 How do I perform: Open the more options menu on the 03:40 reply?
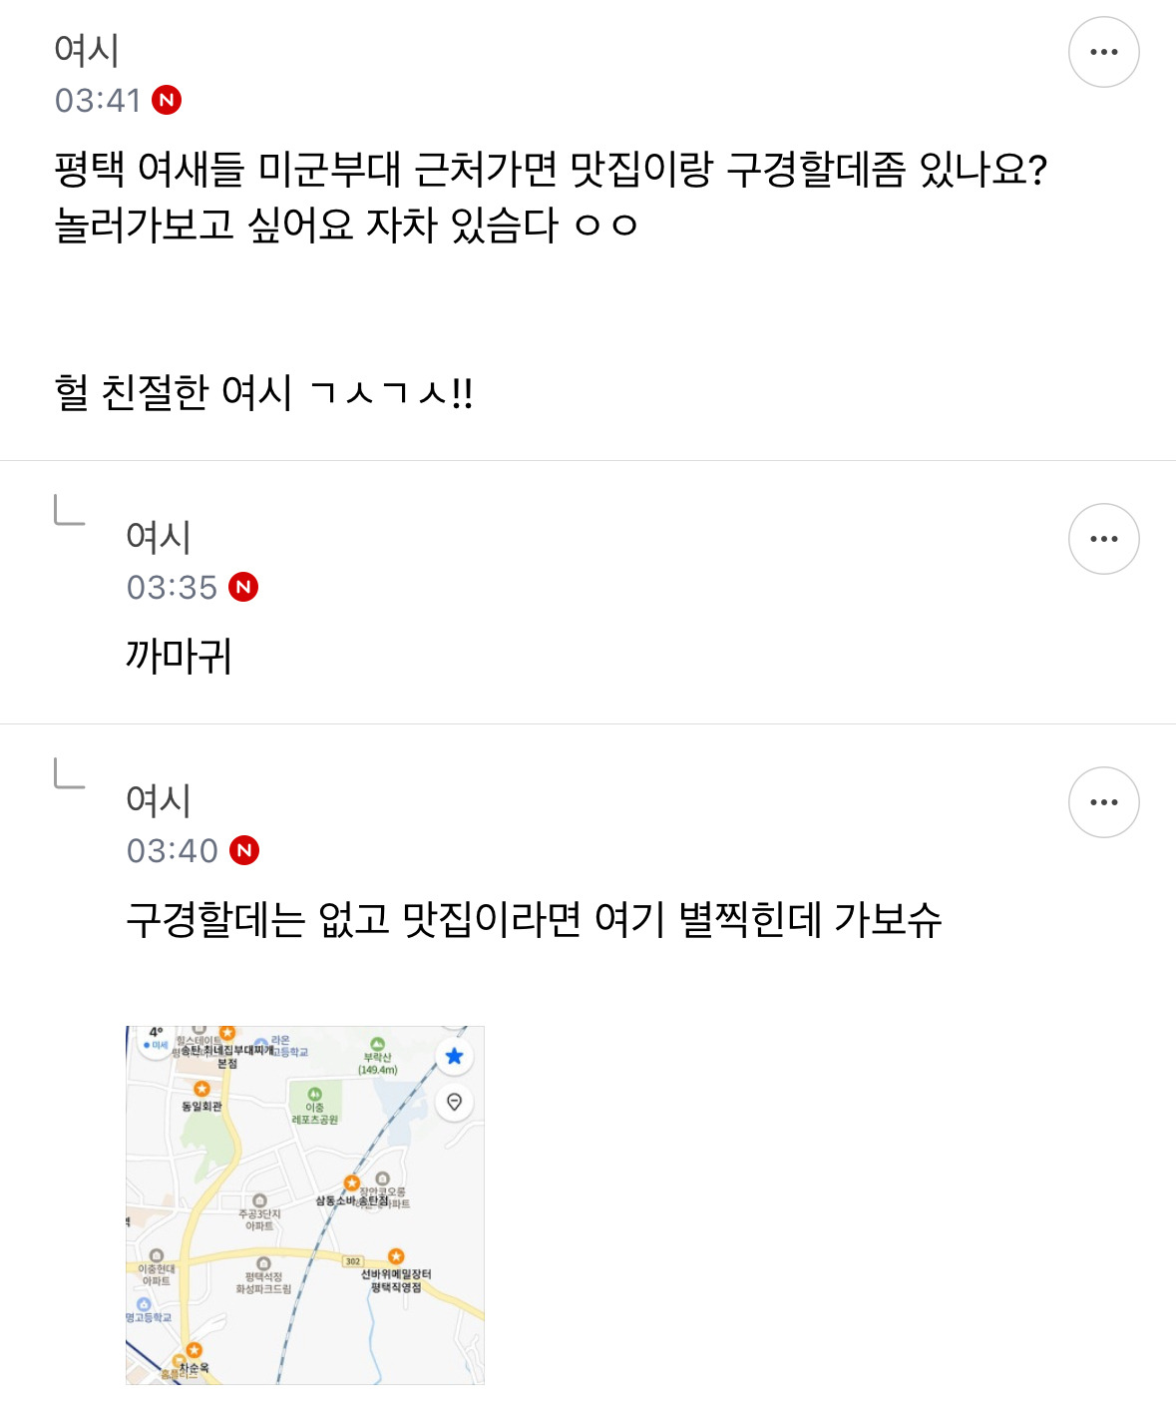click(1103, 802)
